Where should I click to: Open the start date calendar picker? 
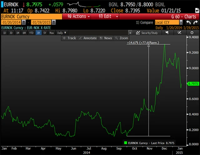point(23,23)
